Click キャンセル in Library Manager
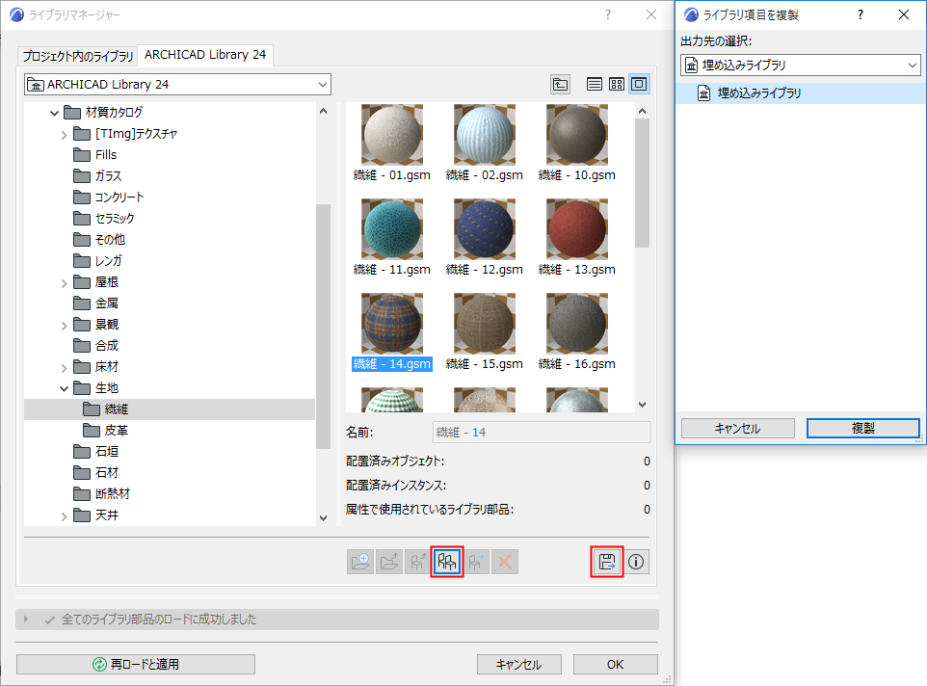 coord(518,664)
